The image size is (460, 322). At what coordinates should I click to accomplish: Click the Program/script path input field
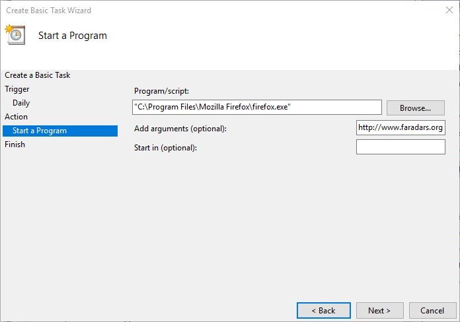[x=256, y=107]
